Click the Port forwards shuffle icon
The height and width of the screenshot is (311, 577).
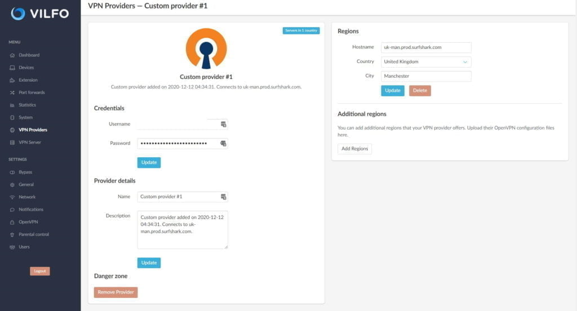tap(12, 92)
